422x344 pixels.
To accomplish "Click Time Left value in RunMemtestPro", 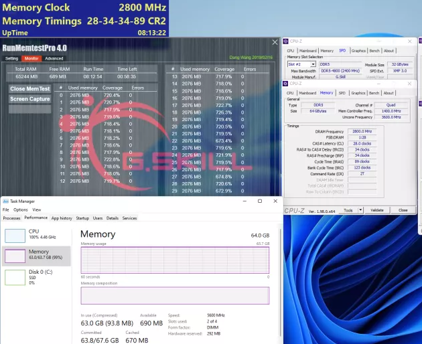I will (127, 77).
